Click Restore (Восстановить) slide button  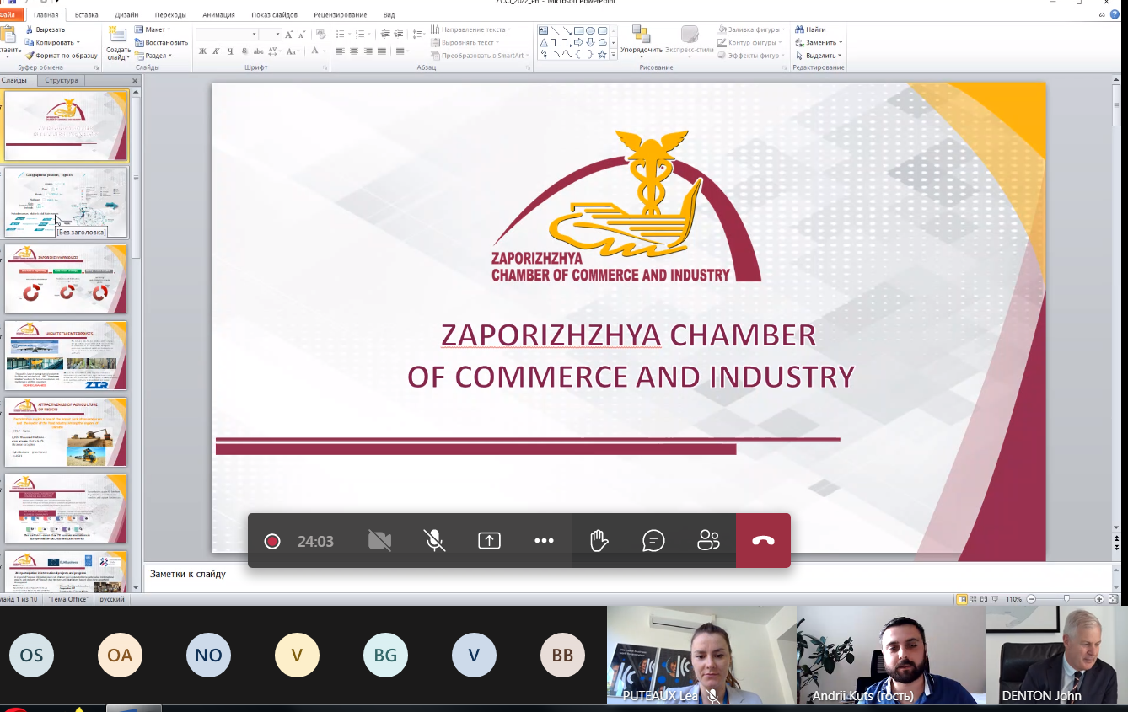pyautogui.click(x=161, y=42)
